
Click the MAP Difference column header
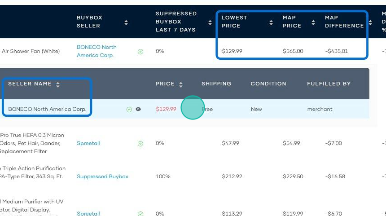(x=344, y=22)
